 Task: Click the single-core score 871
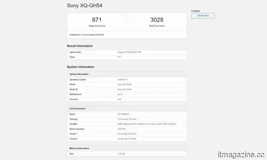click(97, 20)
